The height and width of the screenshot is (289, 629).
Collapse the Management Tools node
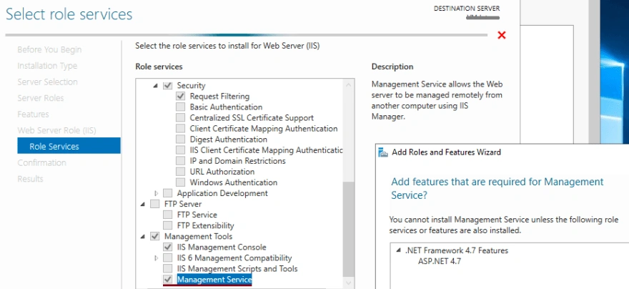[x=143, y=237]
